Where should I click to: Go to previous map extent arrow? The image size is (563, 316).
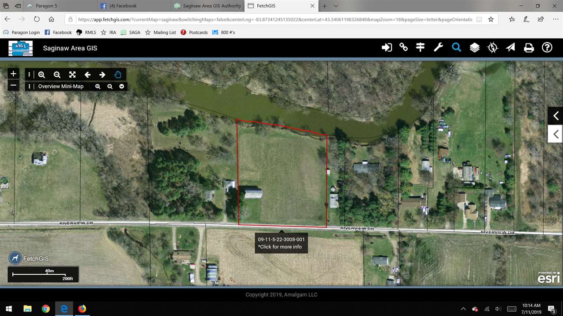87,75
